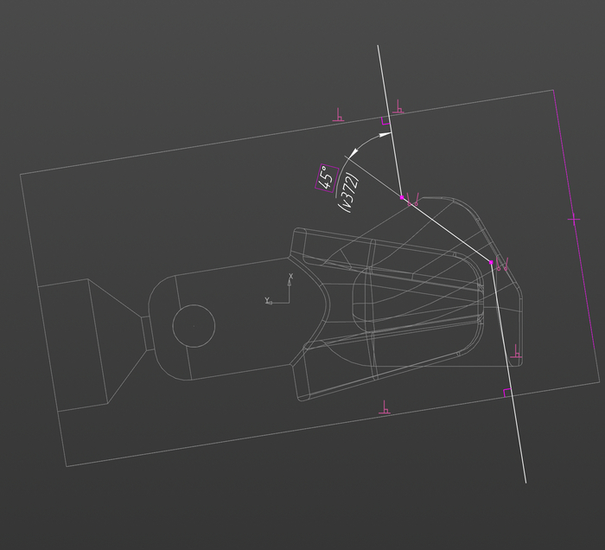Pick the magenta point at diagonal's lower end
Screen dimensions: 605x550
click(491, 262)
